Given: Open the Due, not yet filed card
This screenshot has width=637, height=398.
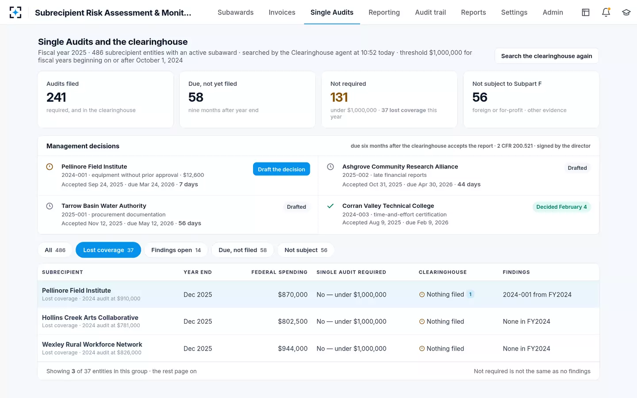Looking at the screenshot, I should 247,99.
